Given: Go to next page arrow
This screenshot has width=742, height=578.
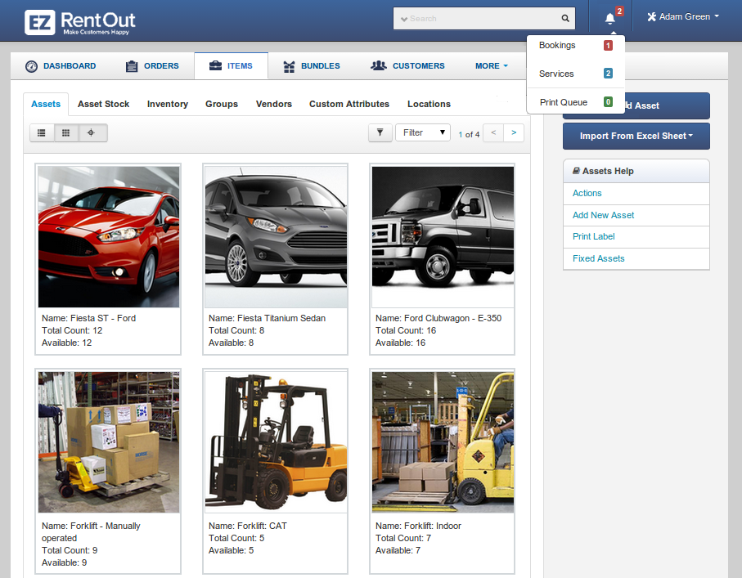Looking at the screenshot, I should 514,133.
